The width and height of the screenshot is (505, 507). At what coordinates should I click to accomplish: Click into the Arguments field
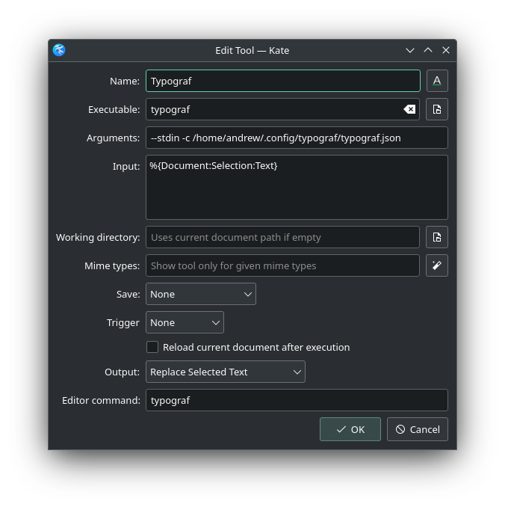tap(297, 138)
